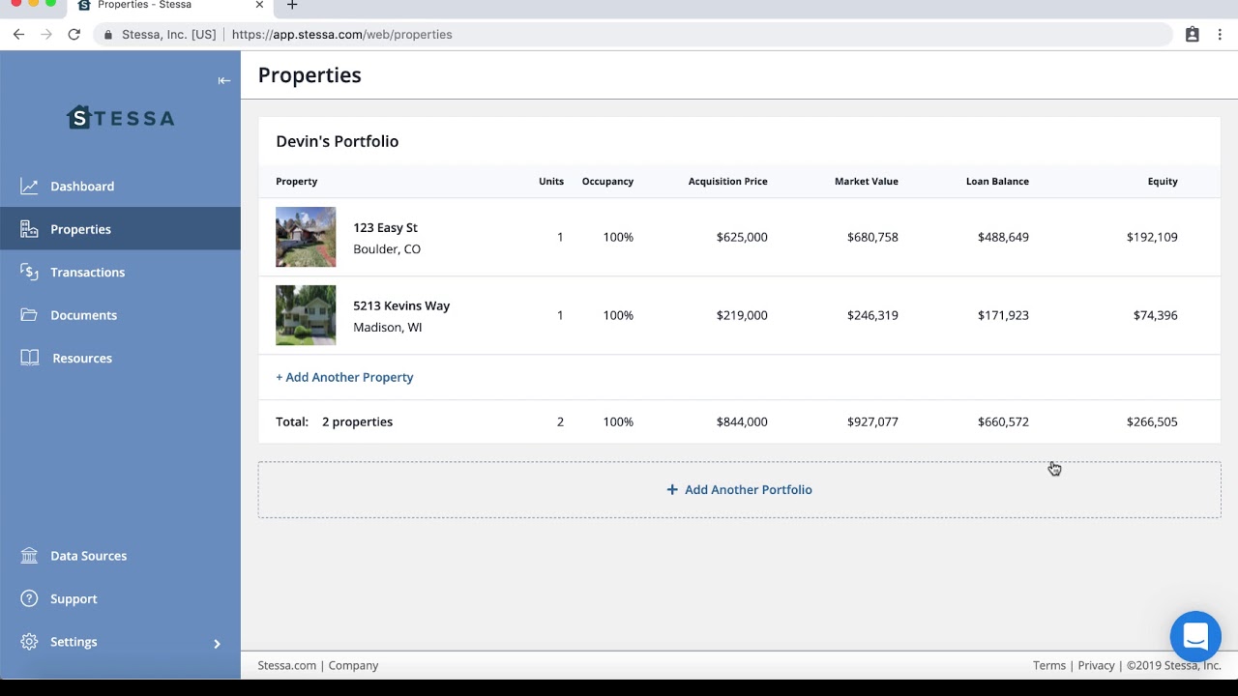Viewport: 1238px width, 696px height.
Task: Open 5213 Kevins Way property
Action: [x=401, y=305]
